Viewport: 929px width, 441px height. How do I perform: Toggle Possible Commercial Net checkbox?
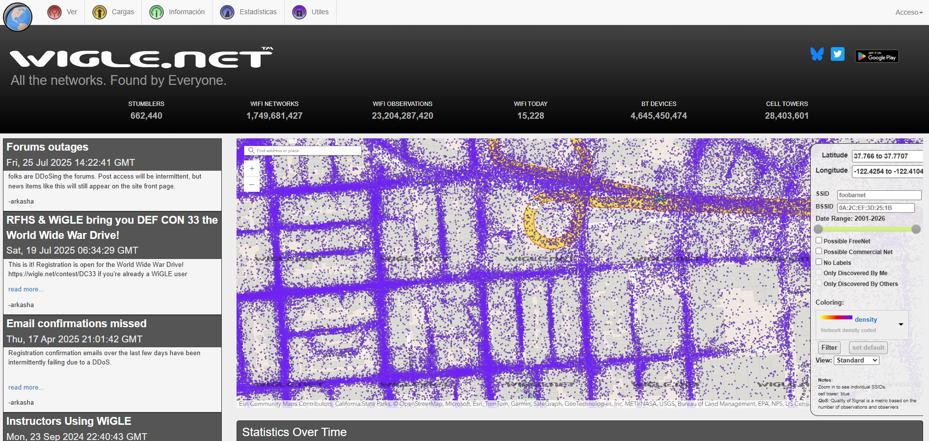pyautogui.click(x=819, y=251)
